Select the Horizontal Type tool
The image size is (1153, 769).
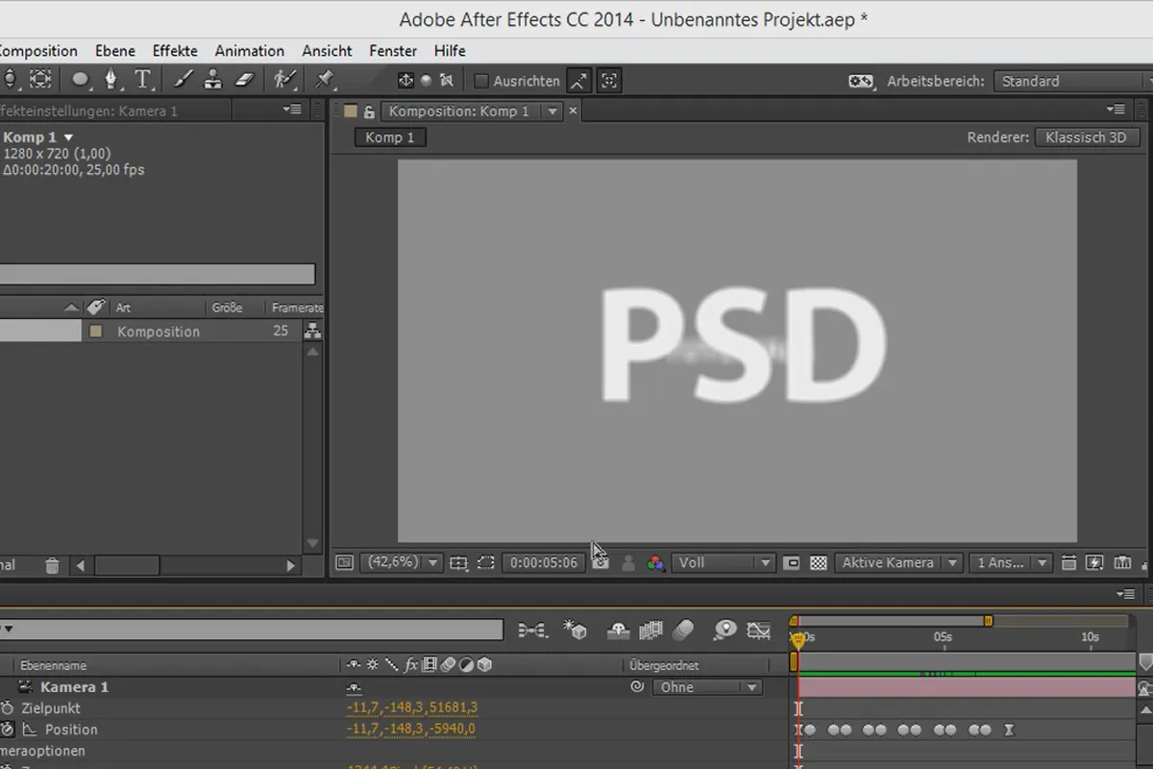(x=143, y=80)
